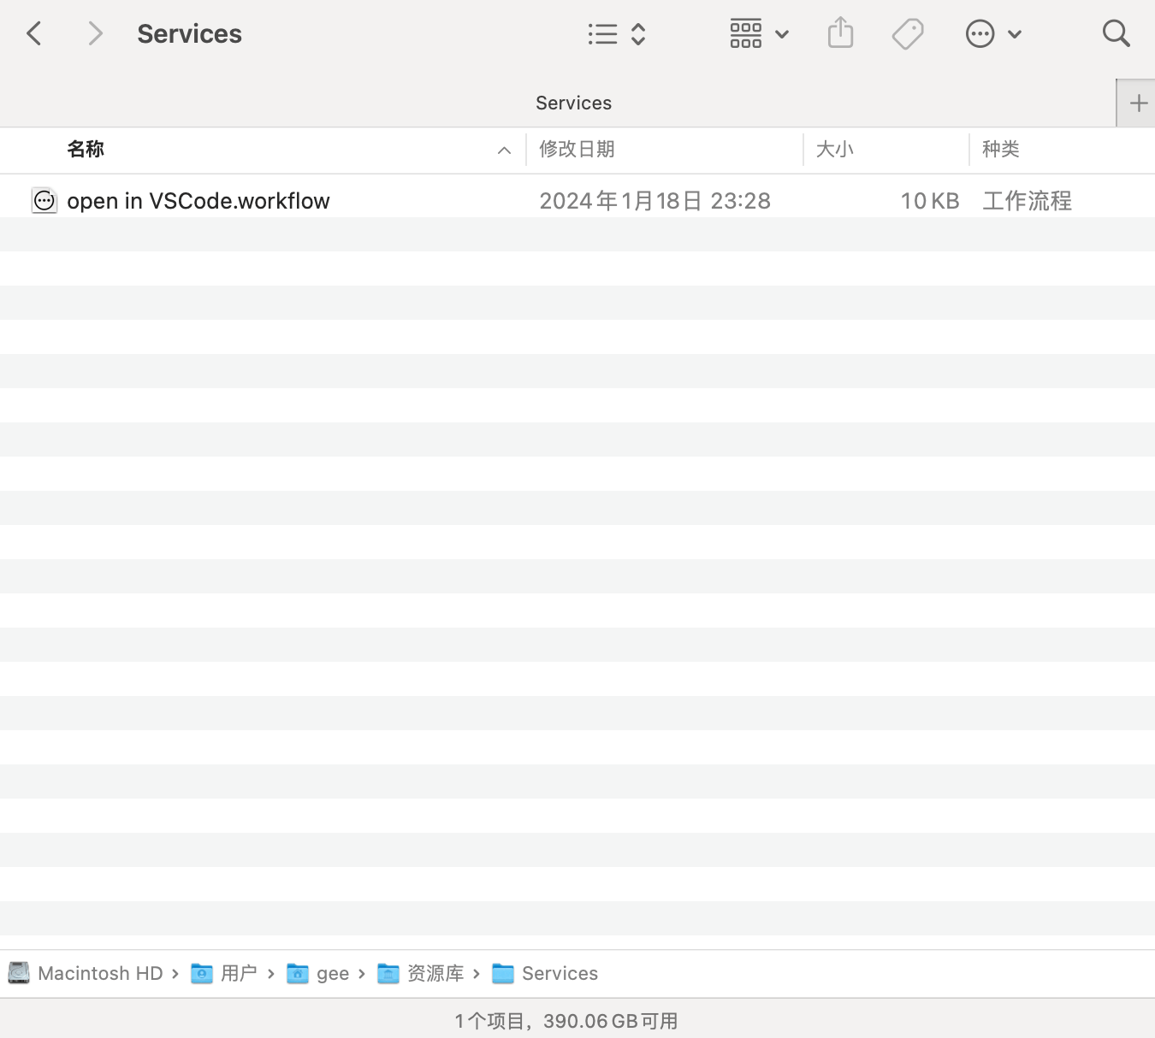This screenshot has height=1038, width=1155.
Task: Select the Services tab
Action: pos(573,103)
